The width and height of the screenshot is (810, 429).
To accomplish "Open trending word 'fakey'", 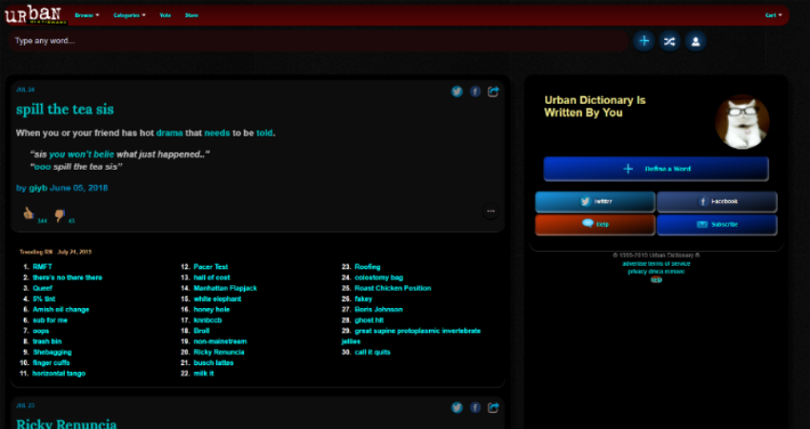I will [x=363, y=298].
